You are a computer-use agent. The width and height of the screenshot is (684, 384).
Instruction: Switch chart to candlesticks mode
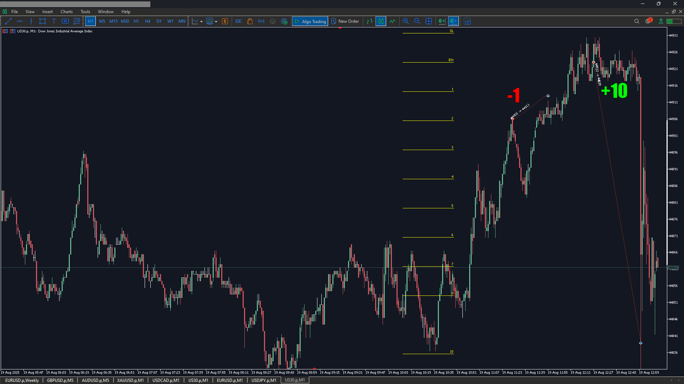[381, 21]
